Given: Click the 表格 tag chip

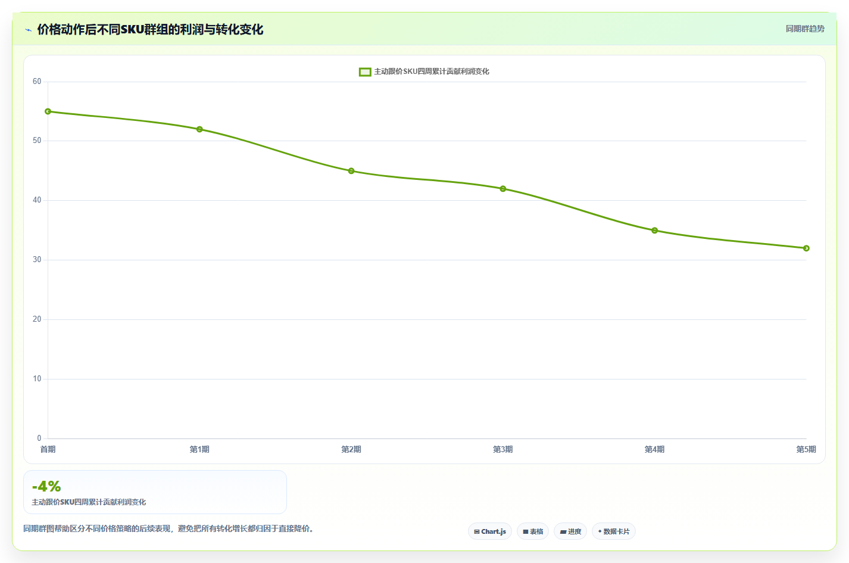Looking at the screenshot, I should tap(533, 531).
